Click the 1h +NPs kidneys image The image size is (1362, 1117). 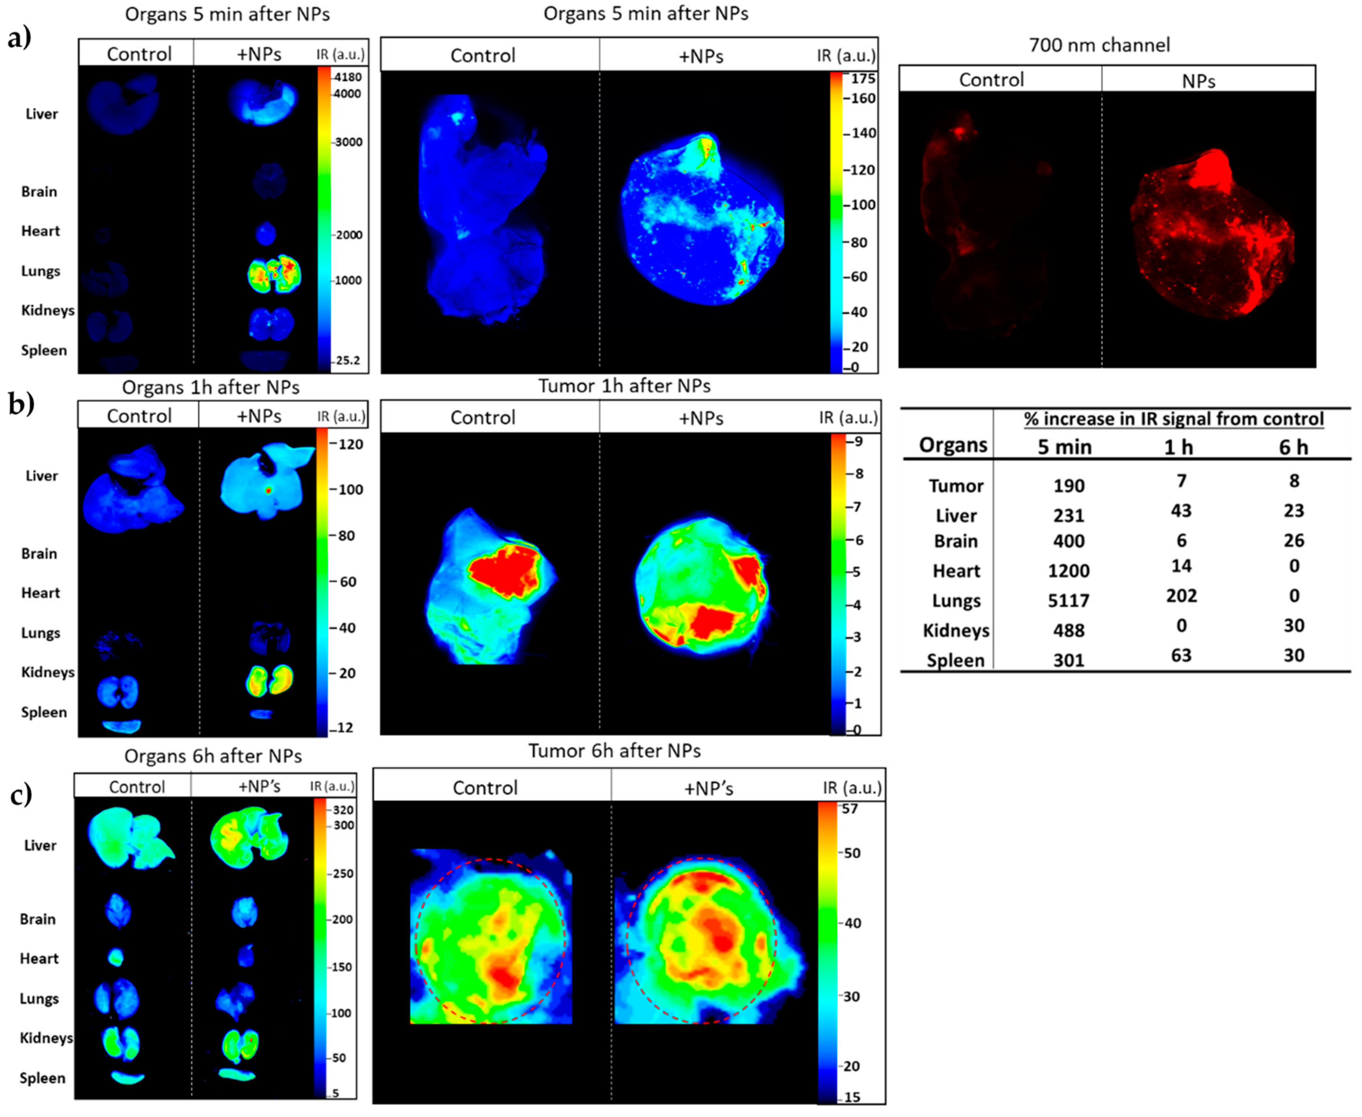point(269,680)
